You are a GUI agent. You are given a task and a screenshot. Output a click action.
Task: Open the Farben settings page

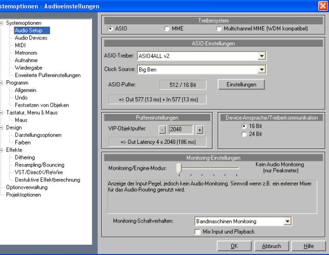23,142
